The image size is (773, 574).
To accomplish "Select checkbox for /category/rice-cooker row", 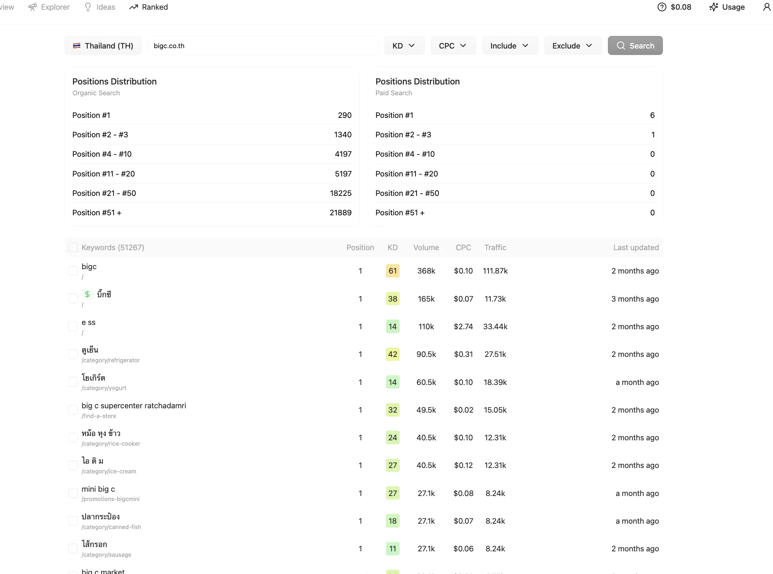I will [x=73, y=437].
